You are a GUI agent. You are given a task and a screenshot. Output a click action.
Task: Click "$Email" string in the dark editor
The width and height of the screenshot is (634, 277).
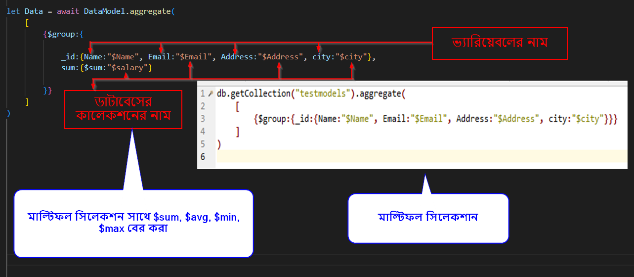point(194,57)
